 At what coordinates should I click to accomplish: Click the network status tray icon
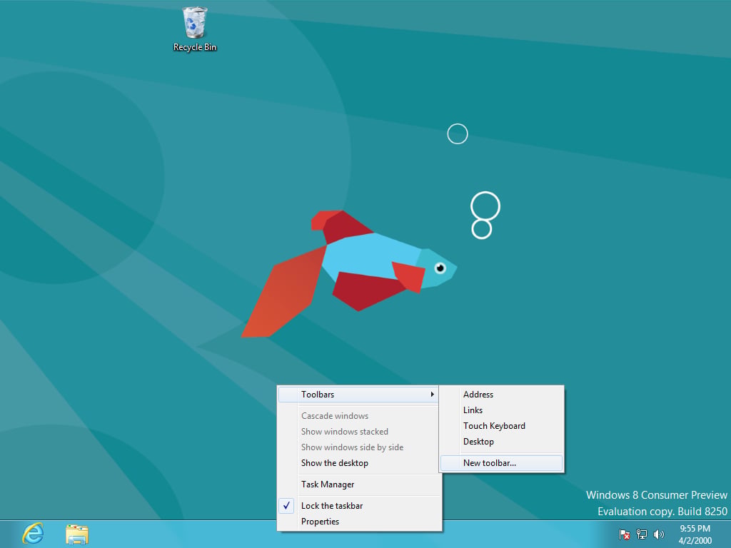click(x=642, y=534)
